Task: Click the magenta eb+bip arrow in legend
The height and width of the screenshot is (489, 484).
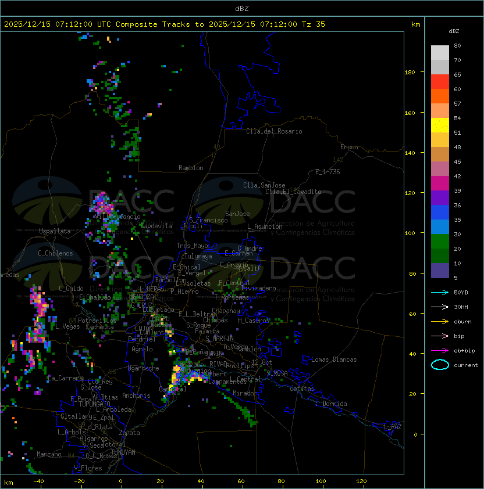Action: point(440,351)
